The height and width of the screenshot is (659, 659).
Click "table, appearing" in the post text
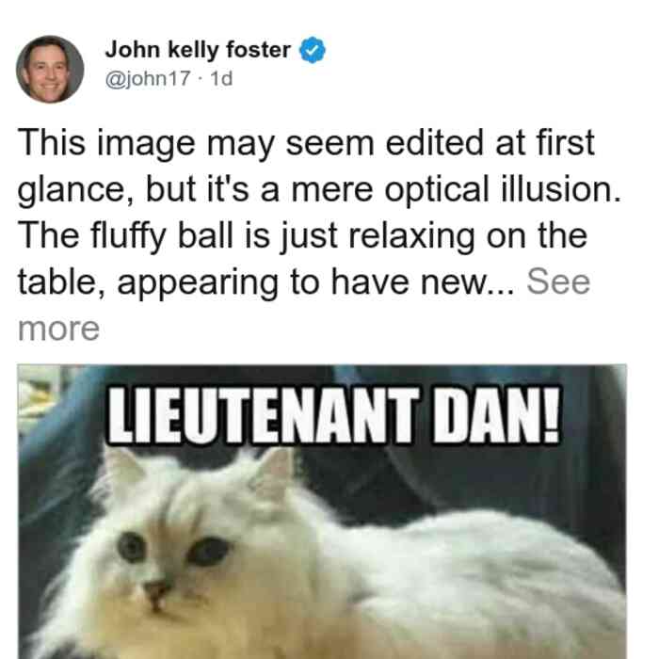coord(148,282)
